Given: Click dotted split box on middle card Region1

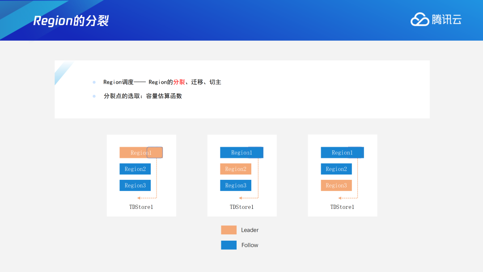Looking at the screenshot, I should (x=256, y=153).
